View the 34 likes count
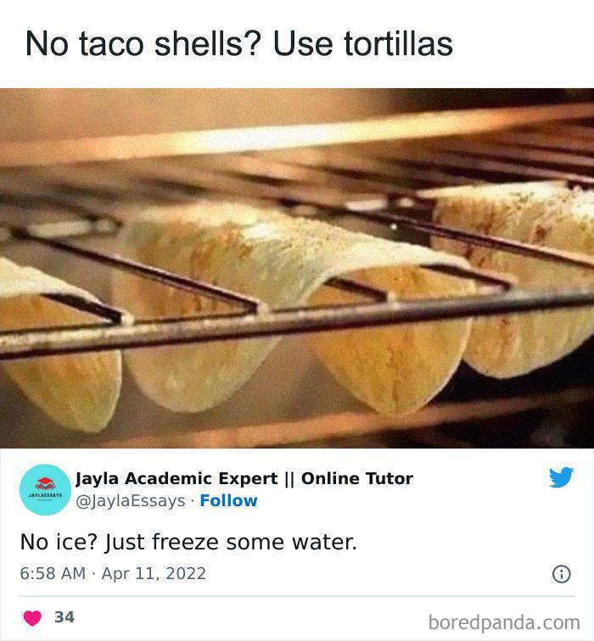The height and width of the screenshot is (641, 594). pos(64,617)
